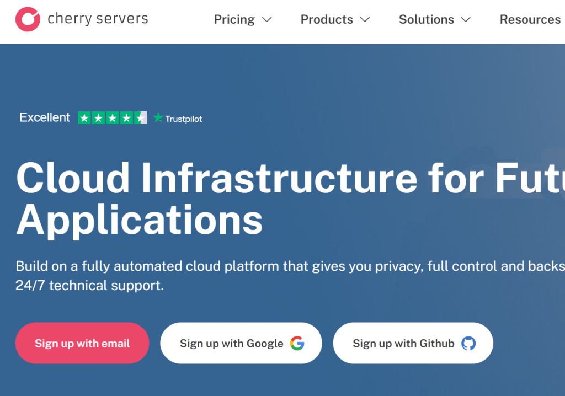Click the 24/7 technical support text
Viewport: 565px width, 396px height.
[90, 285]
